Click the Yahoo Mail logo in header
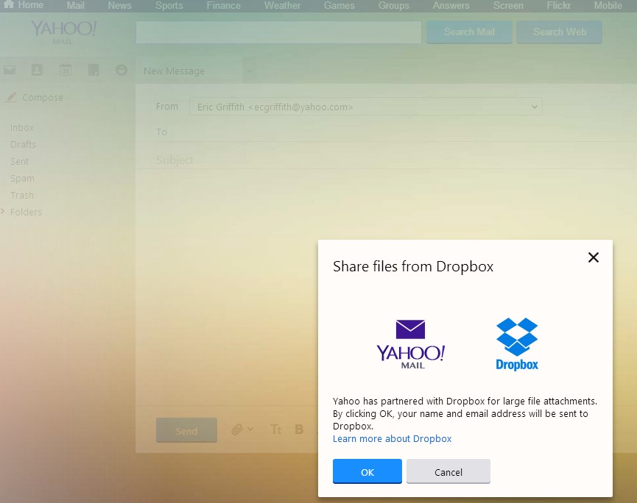Screen dimensions: 637x503 (x=64, y=32)
